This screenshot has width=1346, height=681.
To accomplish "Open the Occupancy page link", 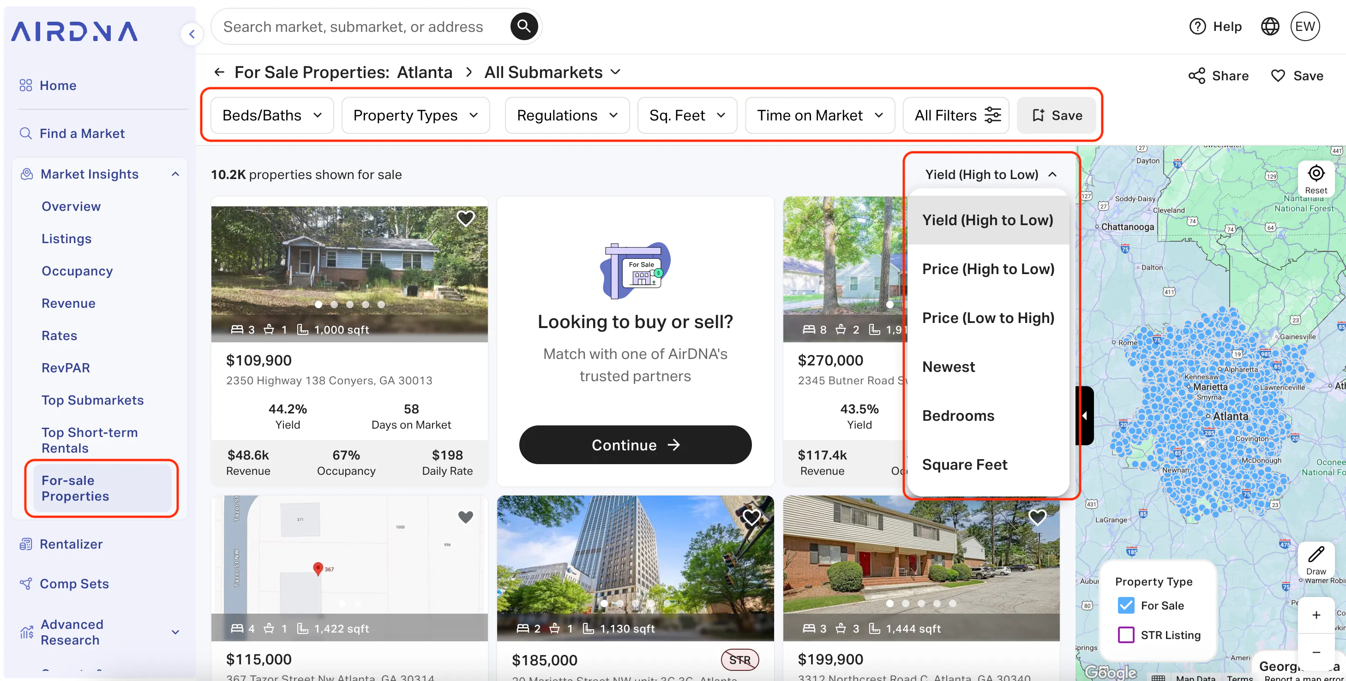I will point(78,271).
